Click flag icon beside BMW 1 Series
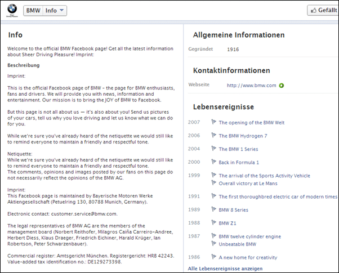This screenshot has width=339, height=273. (x=213, y=149)
